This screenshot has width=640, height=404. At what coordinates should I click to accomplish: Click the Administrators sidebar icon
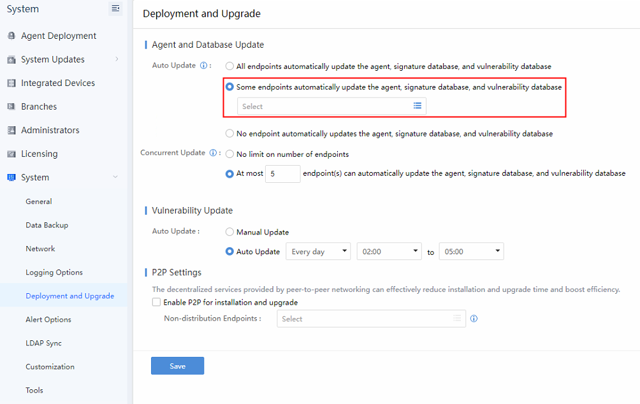[11, 131]
